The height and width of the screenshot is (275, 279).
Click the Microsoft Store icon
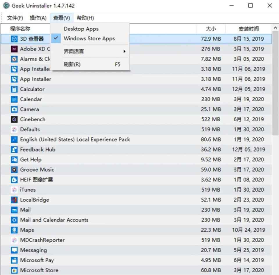pyautogui.click(x=14, y=270)
